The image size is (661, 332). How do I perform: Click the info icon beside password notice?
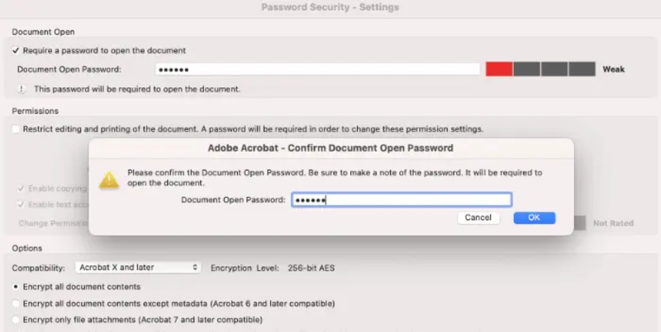[21, 88]
